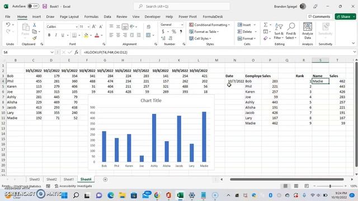Click the Format cells button

point(247,39)
